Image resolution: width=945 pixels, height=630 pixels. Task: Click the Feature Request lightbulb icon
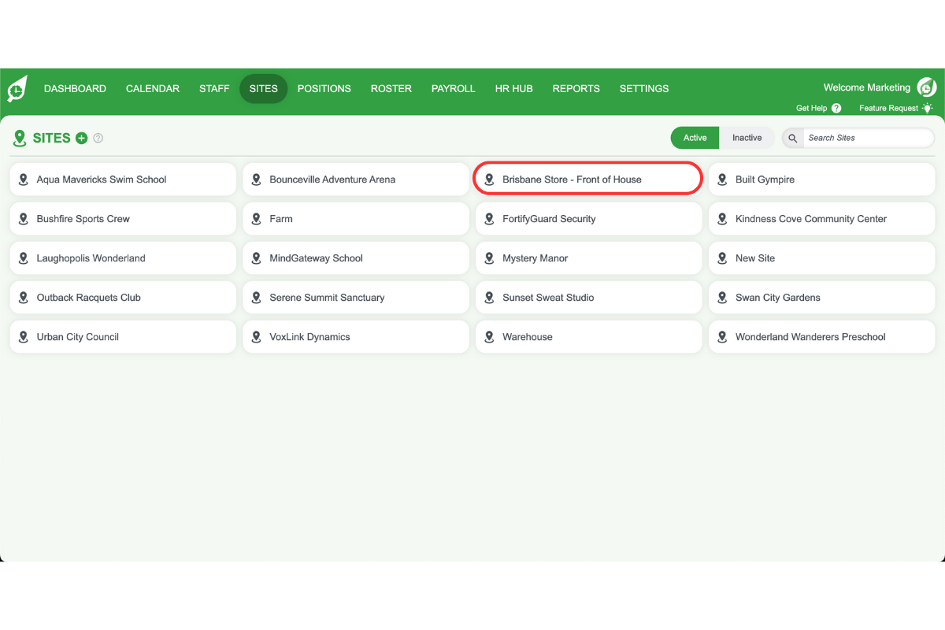(927, 108)
